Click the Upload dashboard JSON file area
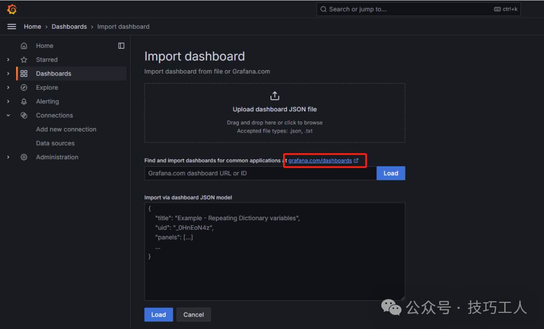 [x=275, y=113]
